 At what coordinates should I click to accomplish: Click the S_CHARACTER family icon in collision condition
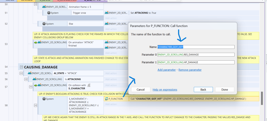89,85
